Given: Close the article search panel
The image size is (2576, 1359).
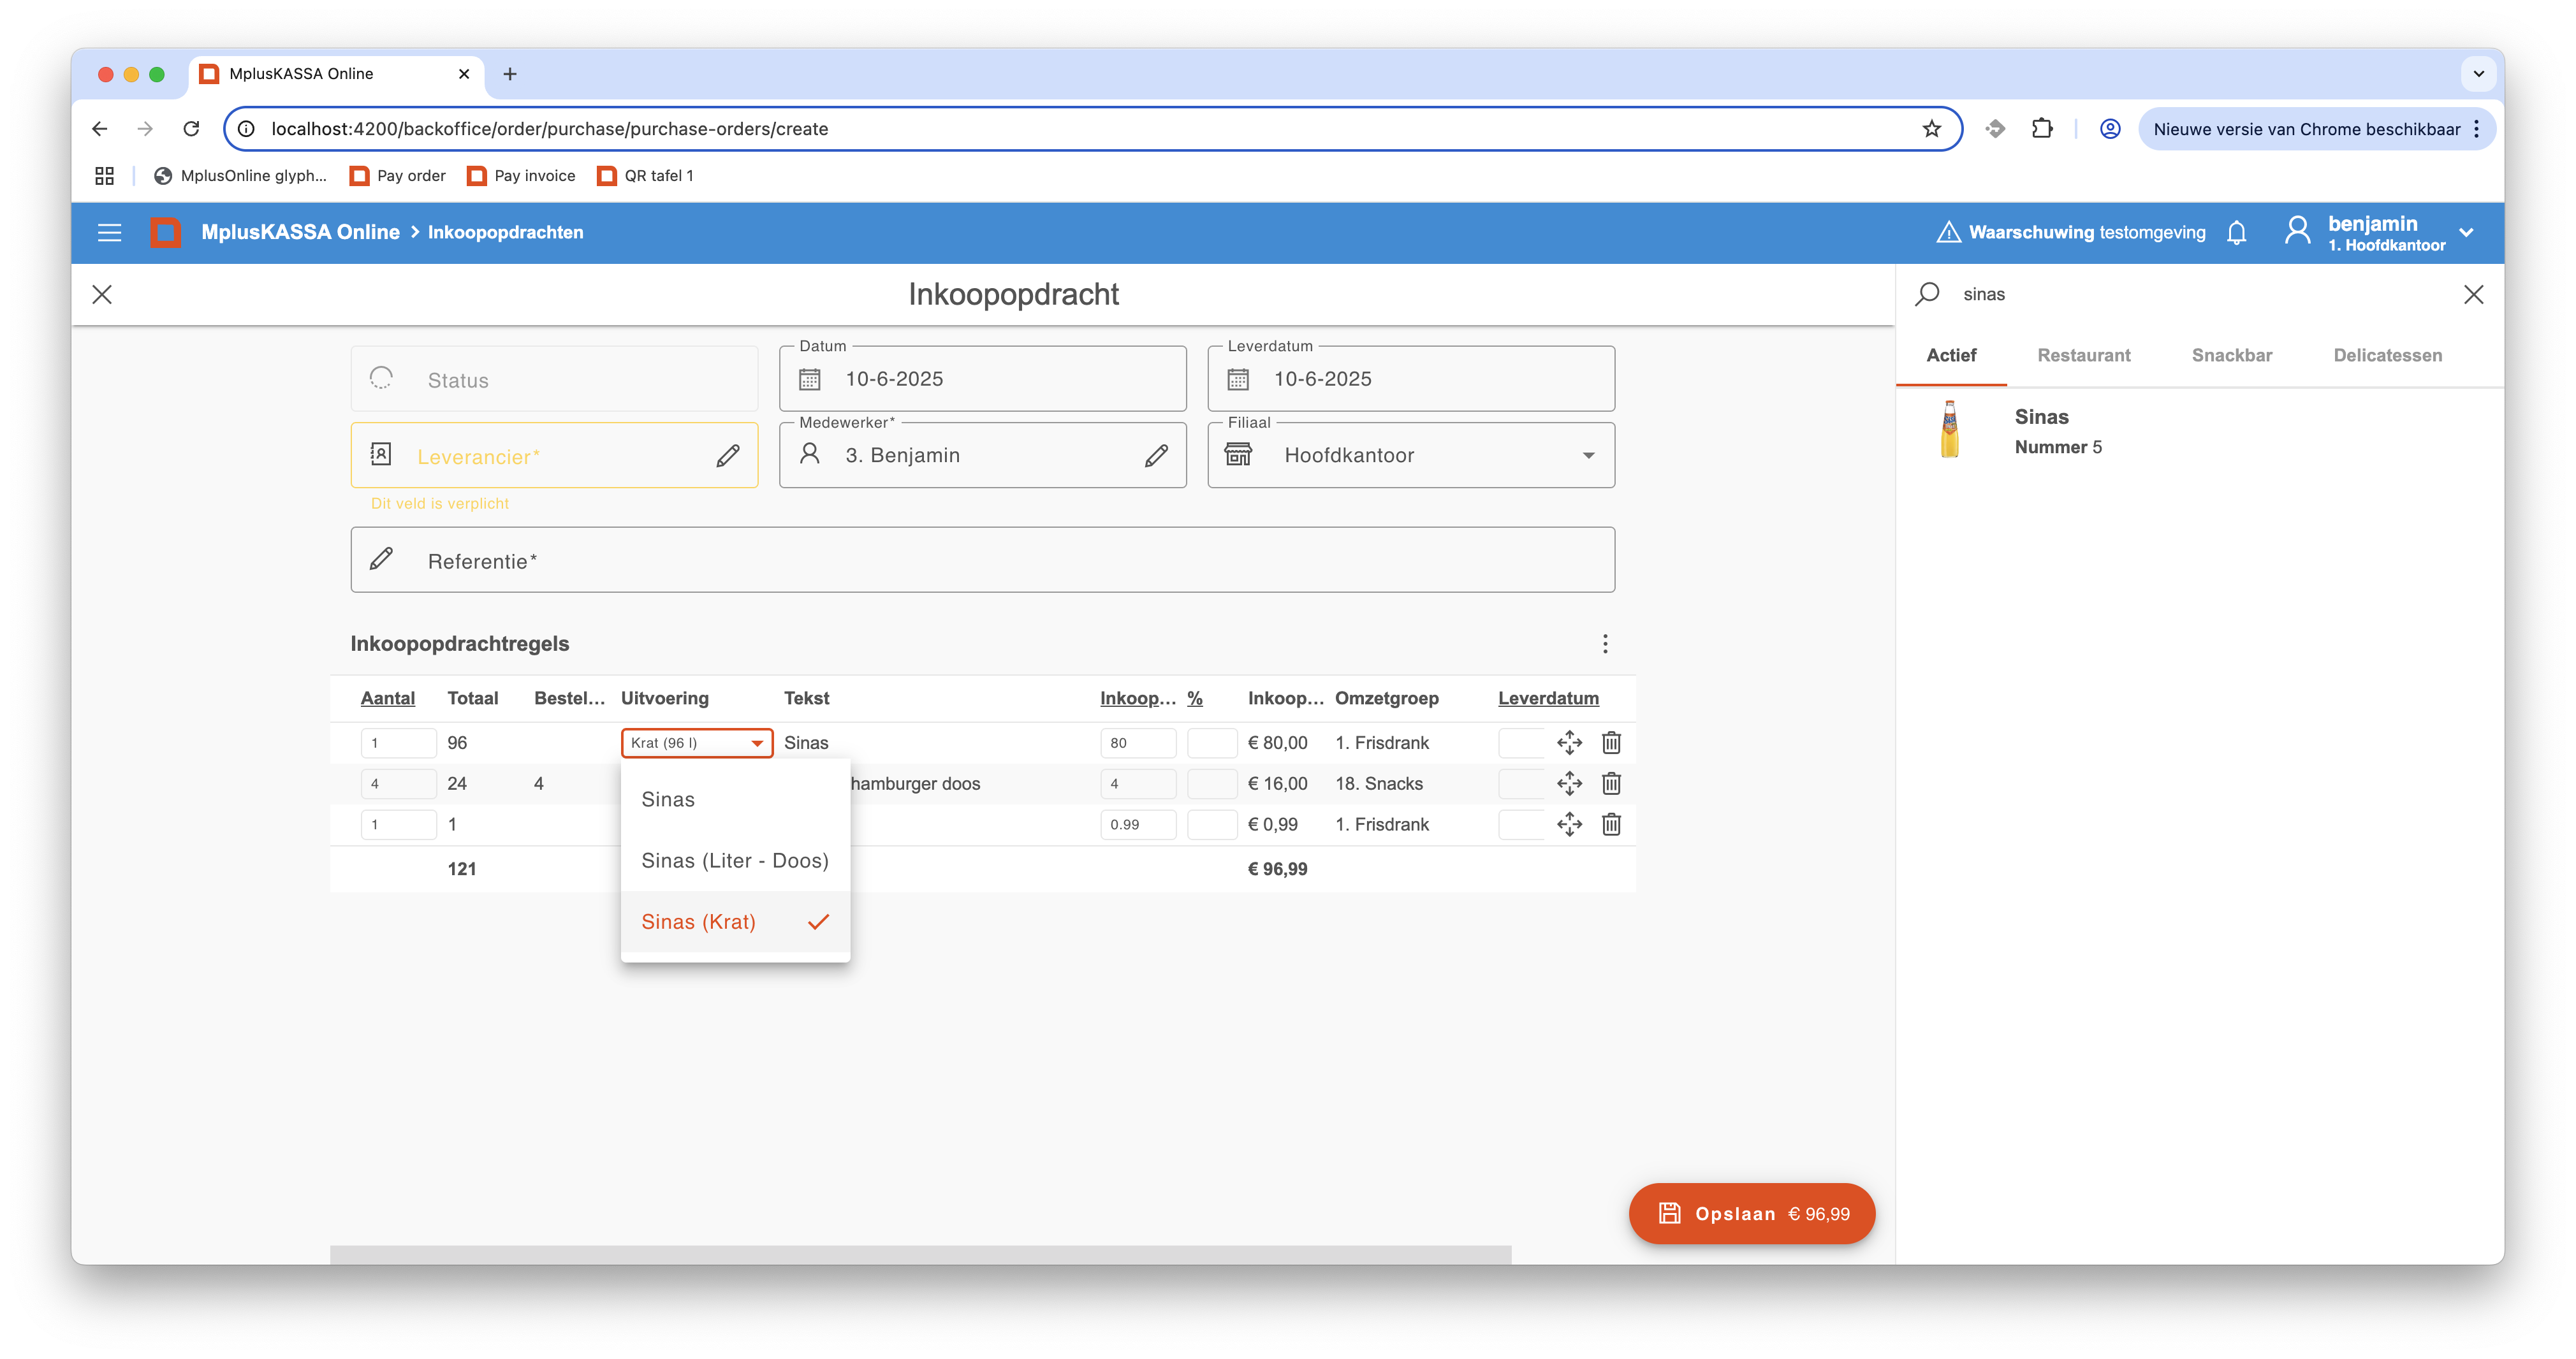Looking at the screenshot, I should click(2473, 294).
